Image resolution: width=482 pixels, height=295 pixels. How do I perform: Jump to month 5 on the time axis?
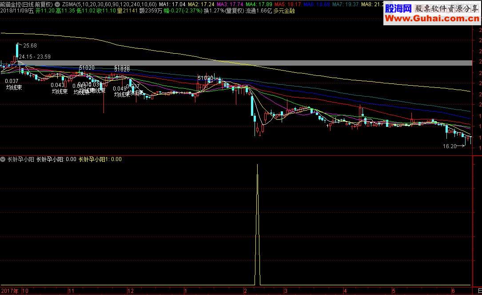click(x=394, y=291)
